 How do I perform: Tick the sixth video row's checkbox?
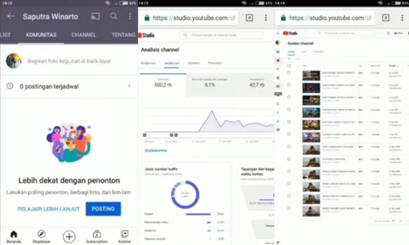coord(289,134)
